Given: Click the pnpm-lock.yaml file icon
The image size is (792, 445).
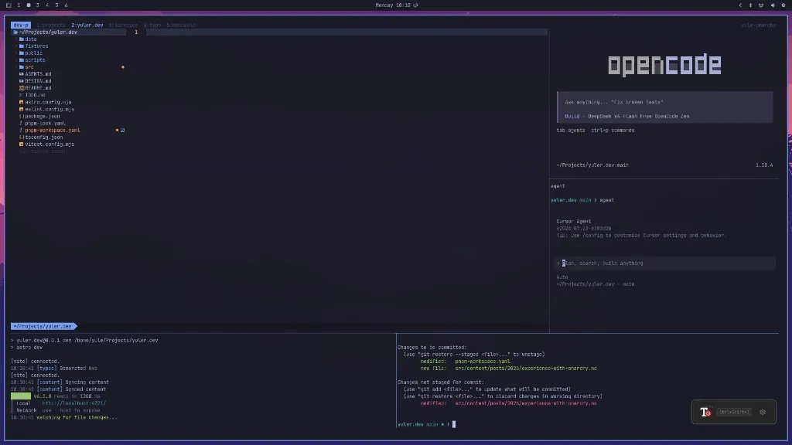Looking at the screenshot, I should [21, 123].
